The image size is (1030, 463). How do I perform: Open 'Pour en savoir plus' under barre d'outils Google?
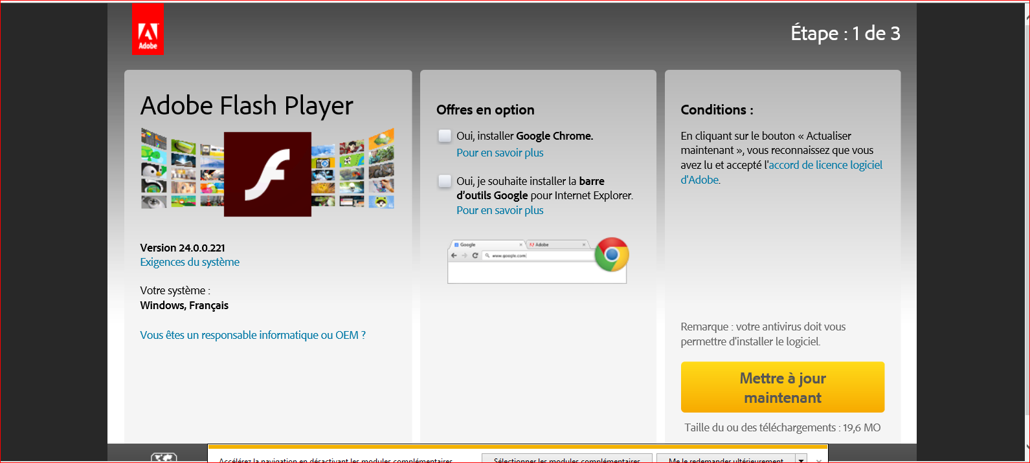pos(500,210)
